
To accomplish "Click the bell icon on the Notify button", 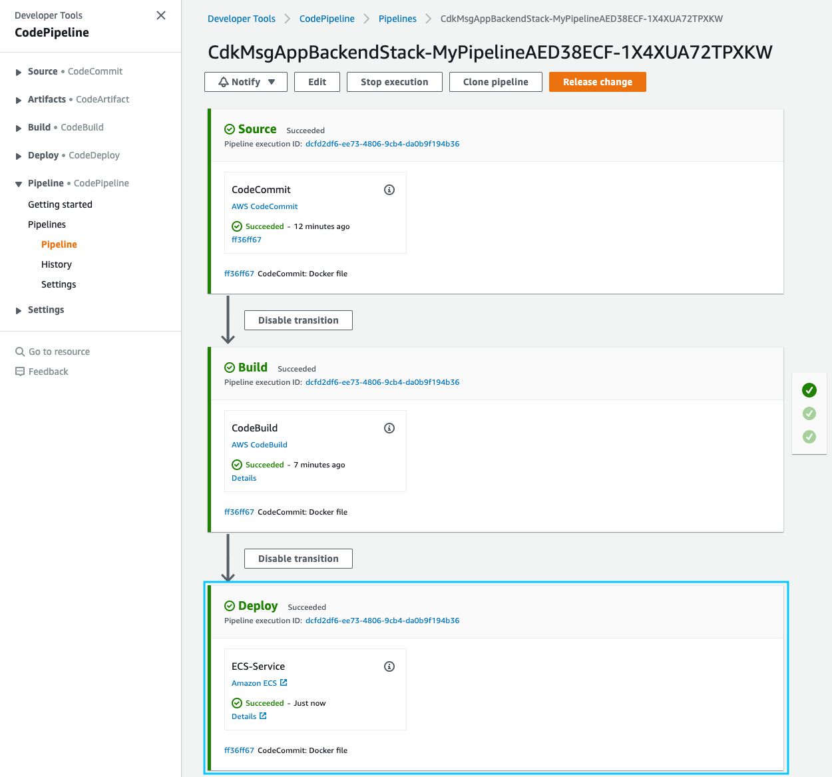I will pyautogui.click(x=223, y=81).
